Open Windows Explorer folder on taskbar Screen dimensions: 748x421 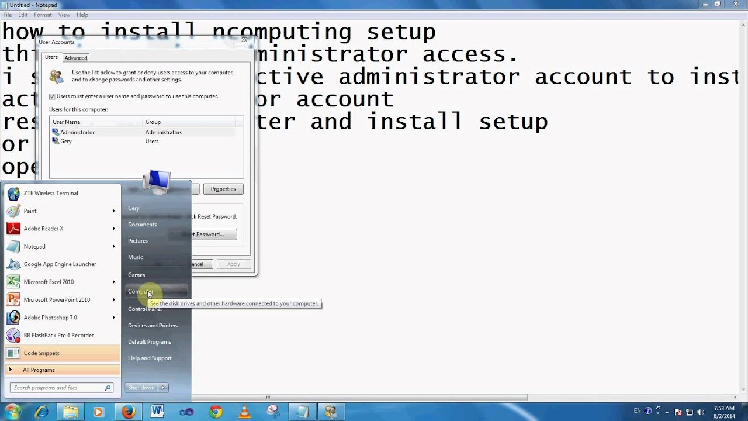tap(70, 412)
